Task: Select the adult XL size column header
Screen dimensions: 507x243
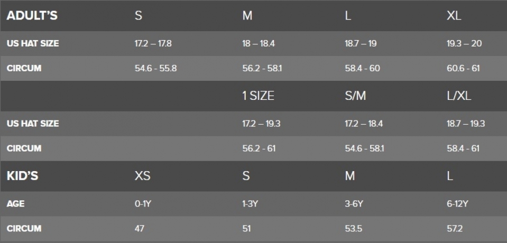Action: point(454,15)
